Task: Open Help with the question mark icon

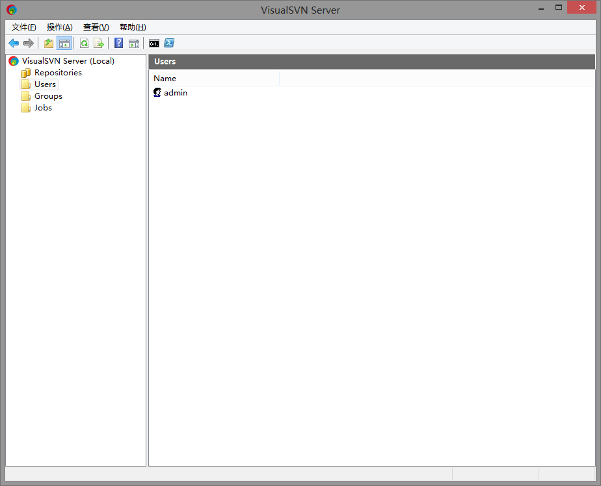Action: click(119, 44)
